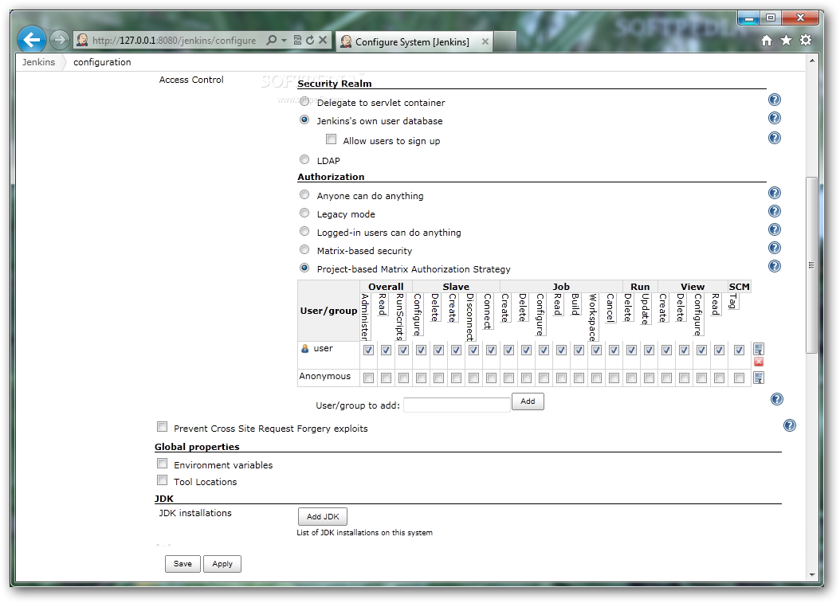
Task: Select Matrix-based security radio
Action: (304, 249)
